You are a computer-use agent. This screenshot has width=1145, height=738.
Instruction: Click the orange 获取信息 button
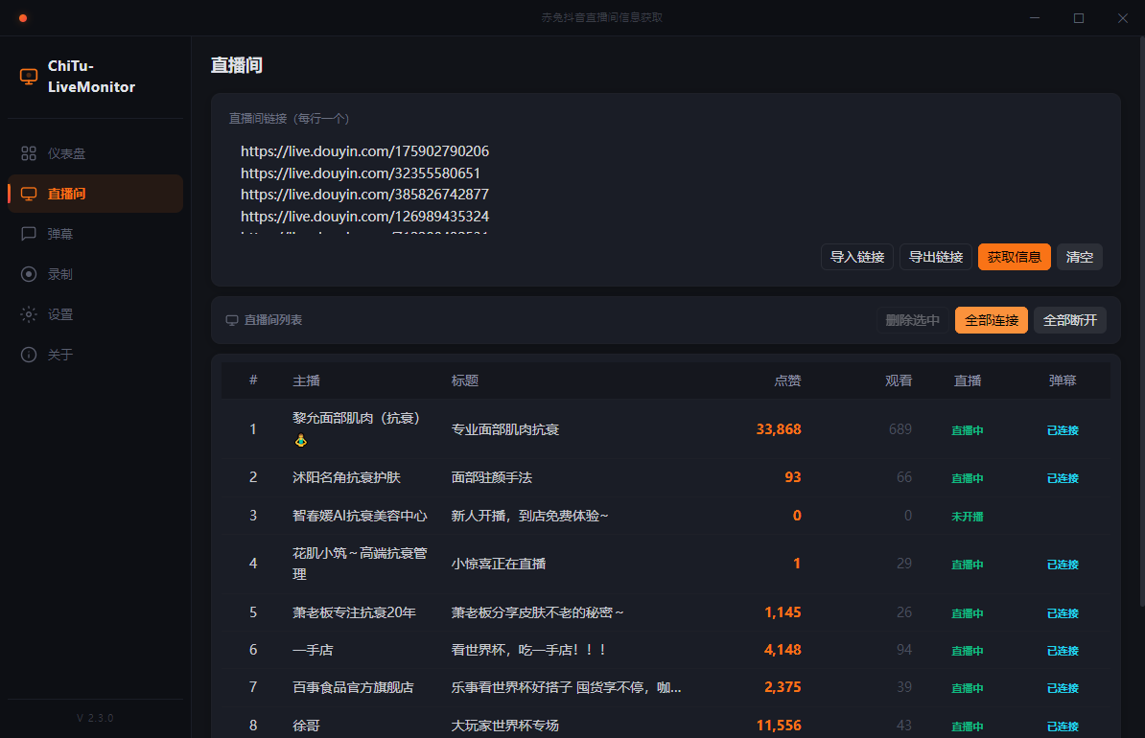tap(1015, 257)
